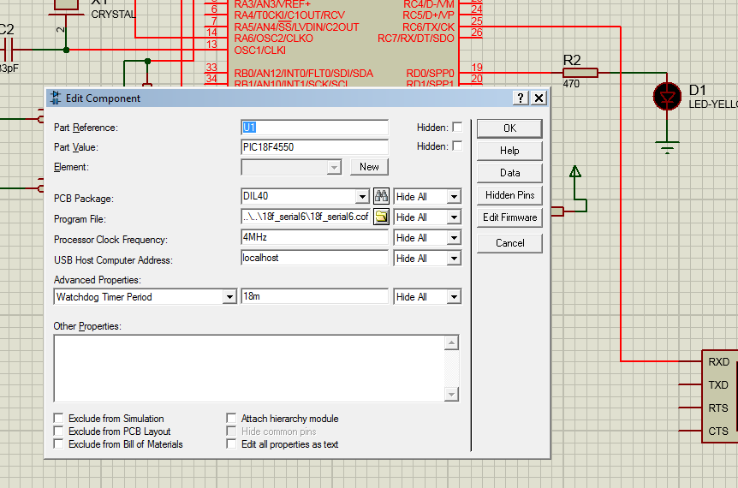
Task: Click the OSC1/CLKI pin label
Action: pyautogui.click(x=259, y=50)
